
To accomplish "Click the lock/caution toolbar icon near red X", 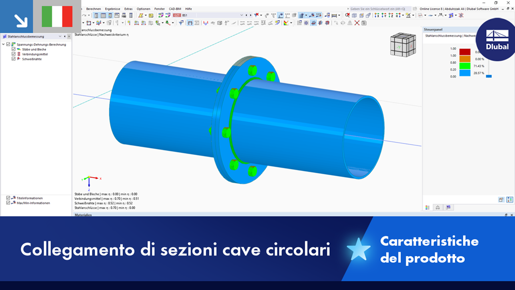I will [x=349, y=23].
